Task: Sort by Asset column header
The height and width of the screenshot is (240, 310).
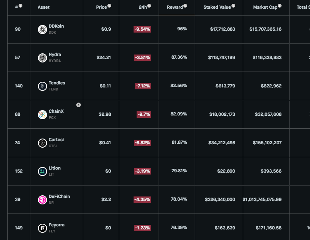Action: tap(44, 7)
